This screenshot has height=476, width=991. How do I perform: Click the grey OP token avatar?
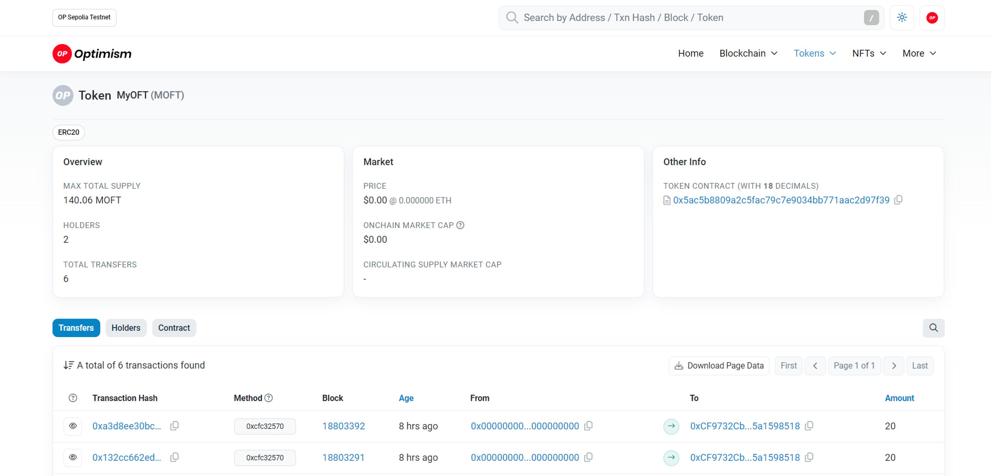coord(63,95)
